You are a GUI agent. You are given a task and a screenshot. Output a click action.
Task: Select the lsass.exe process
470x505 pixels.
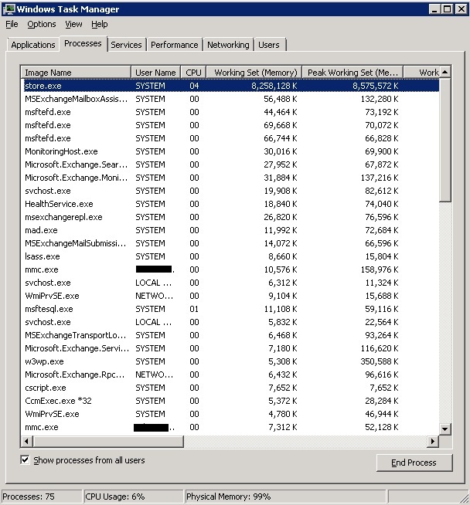point(231,256)
